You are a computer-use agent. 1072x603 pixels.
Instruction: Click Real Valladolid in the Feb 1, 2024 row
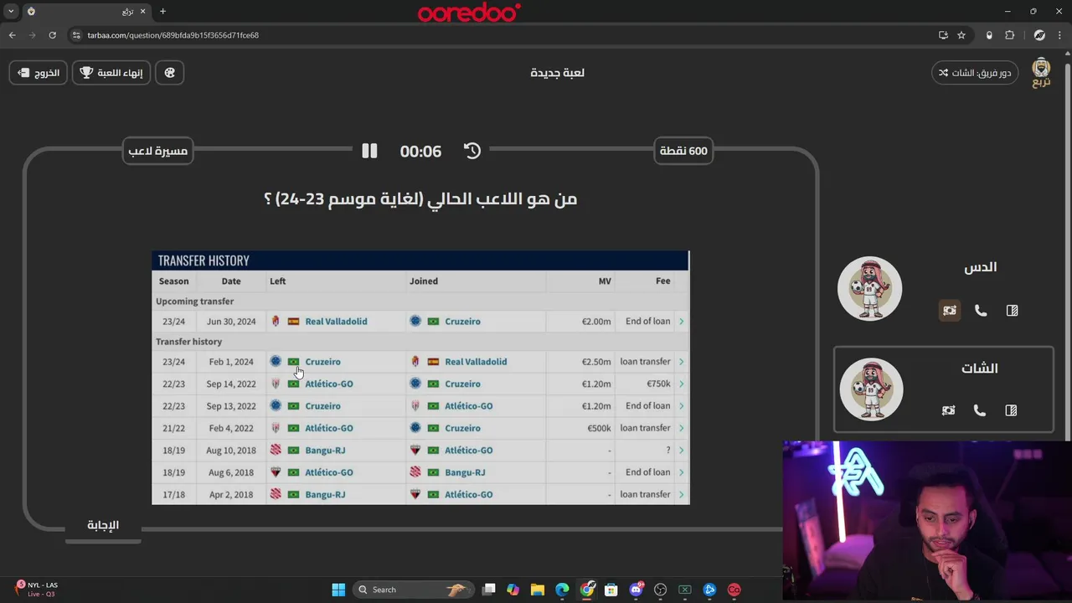(x=476, y=362)
